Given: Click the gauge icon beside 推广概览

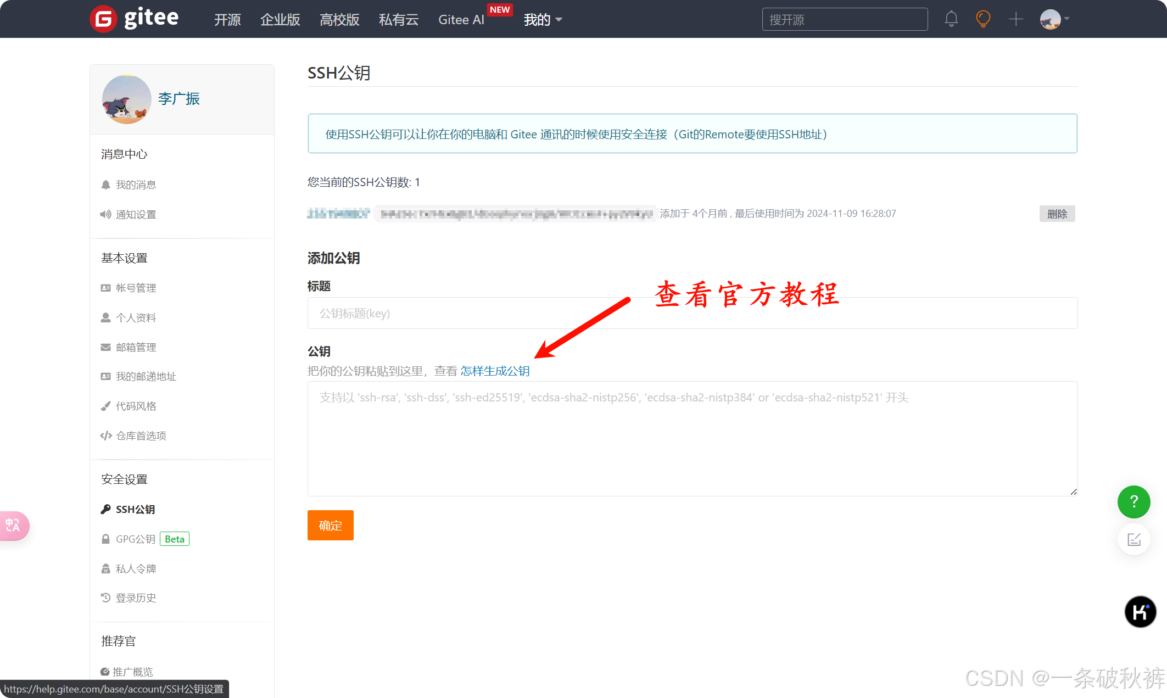Looking at the screenshot, I should coord(105,672).
